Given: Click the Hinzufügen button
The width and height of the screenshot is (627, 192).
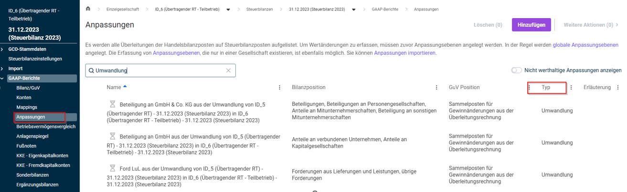Looking at the screenshot, I should click(x=531, y=25).
